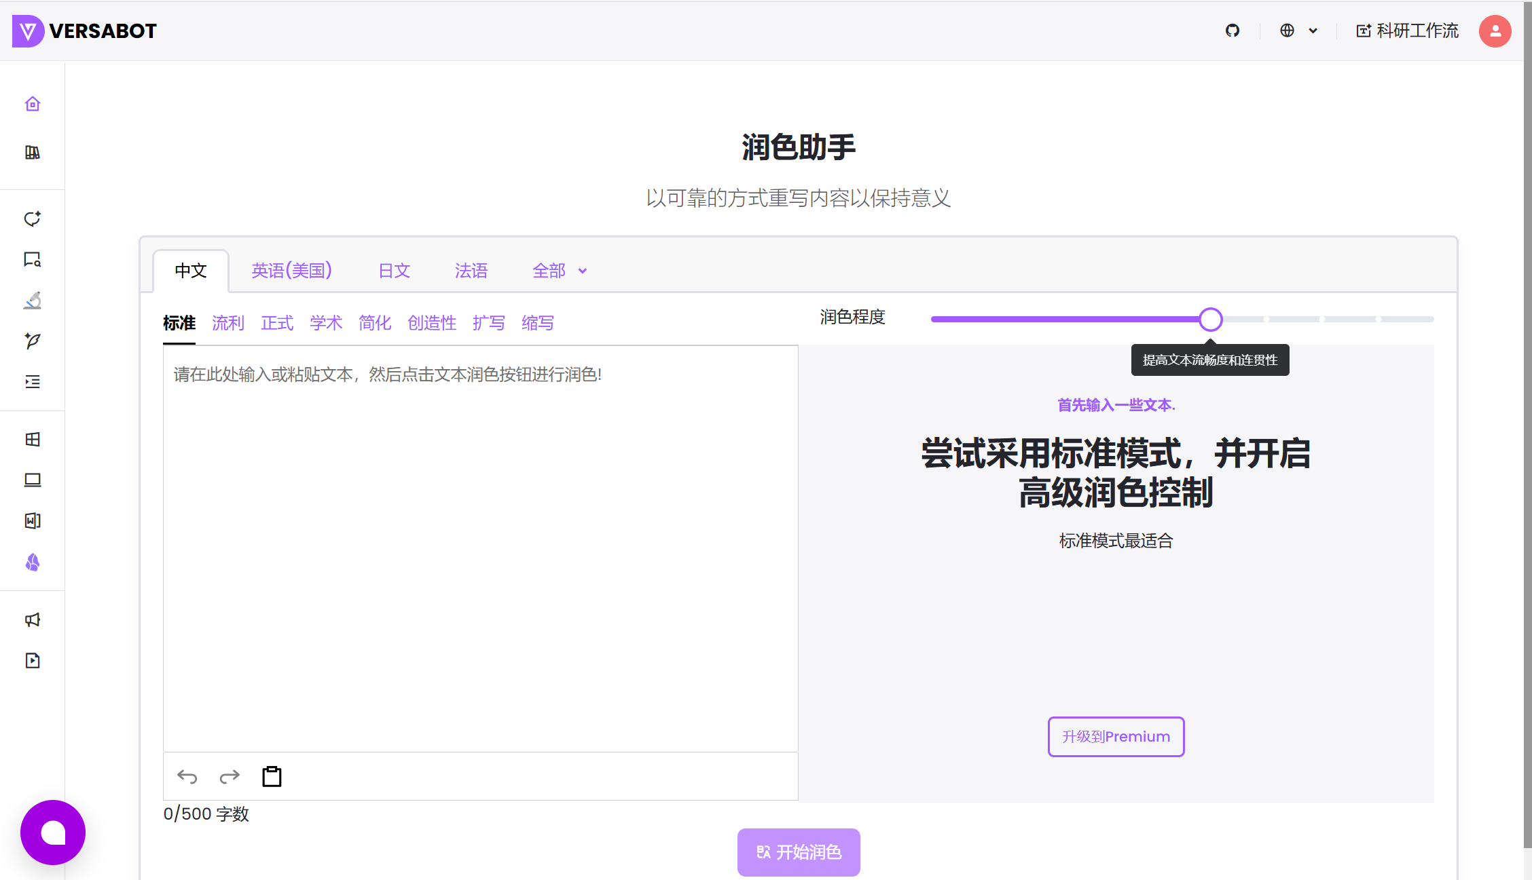The width and height of the screenshot is (1532, 880).
Task: Open the 英语(美国) tab
Action: click(291, 270)
